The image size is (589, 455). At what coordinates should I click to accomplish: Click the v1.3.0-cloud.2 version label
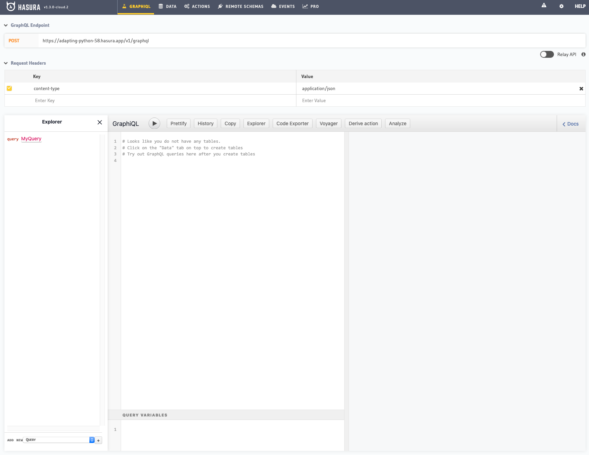click(x=56, y=7)
